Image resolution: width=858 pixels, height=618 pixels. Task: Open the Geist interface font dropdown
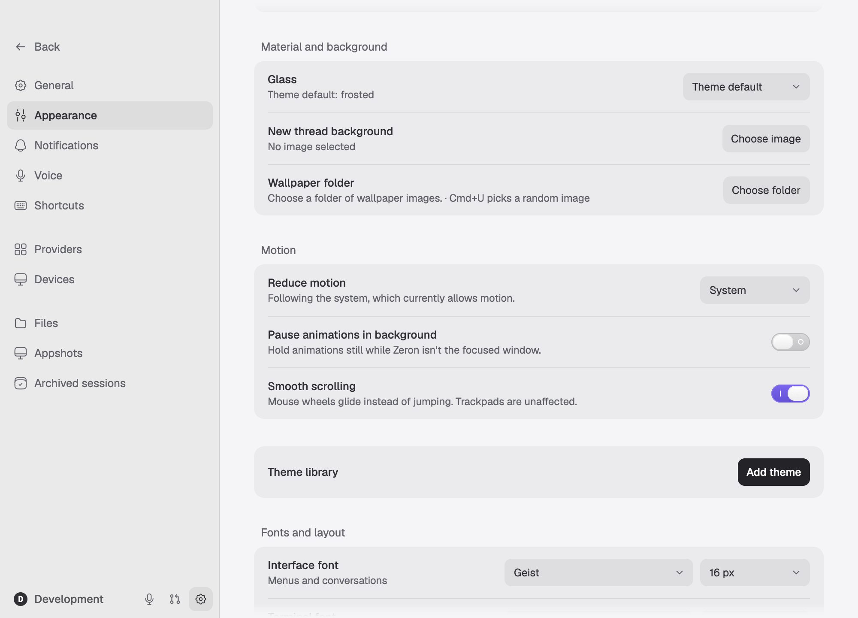(599, 573)
